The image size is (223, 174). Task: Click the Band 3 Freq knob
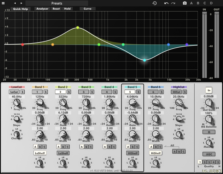[x=86, y=102]
